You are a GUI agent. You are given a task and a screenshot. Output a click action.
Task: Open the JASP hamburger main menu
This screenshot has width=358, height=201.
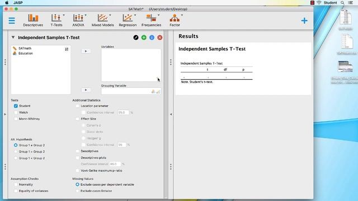pyautogui.click(x=12, y=21)
